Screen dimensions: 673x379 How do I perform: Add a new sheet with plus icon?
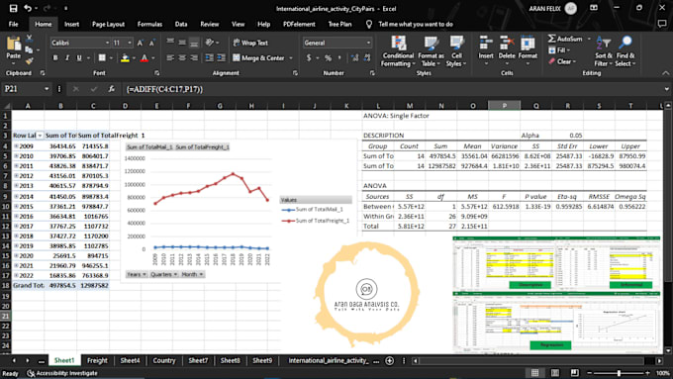tap(389, 360)
